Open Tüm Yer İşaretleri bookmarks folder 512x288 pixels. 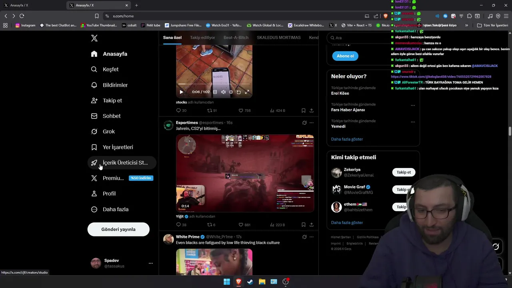tap(493, 25)
